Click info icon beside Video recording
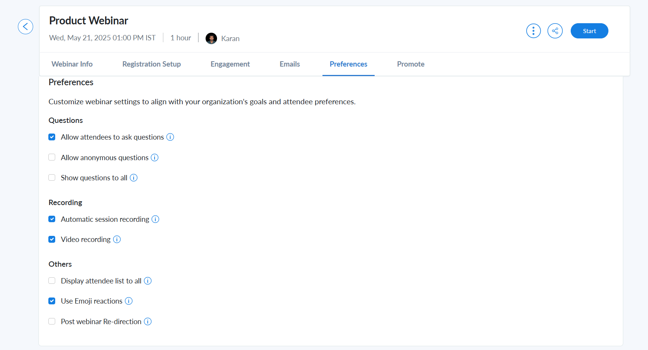Screen dimensions: 648x350 (117, 239)
